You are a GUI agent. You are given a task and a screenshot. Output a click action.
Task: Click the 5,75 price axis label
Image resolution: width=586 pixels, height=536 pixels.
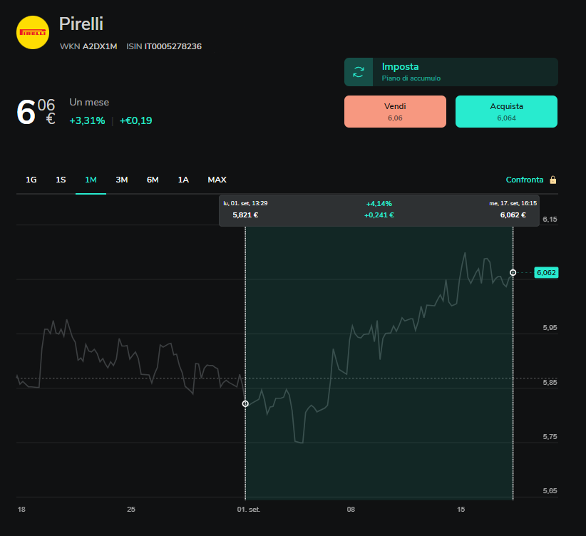(550, 437)
